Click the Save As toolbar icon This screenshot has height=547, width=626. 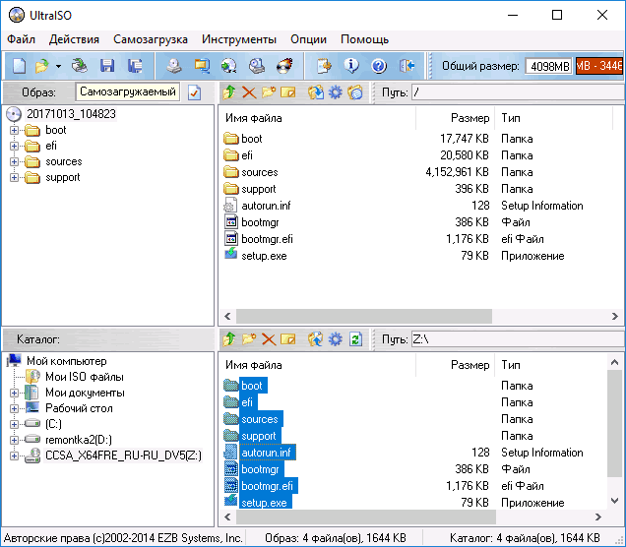coord(135,66)
